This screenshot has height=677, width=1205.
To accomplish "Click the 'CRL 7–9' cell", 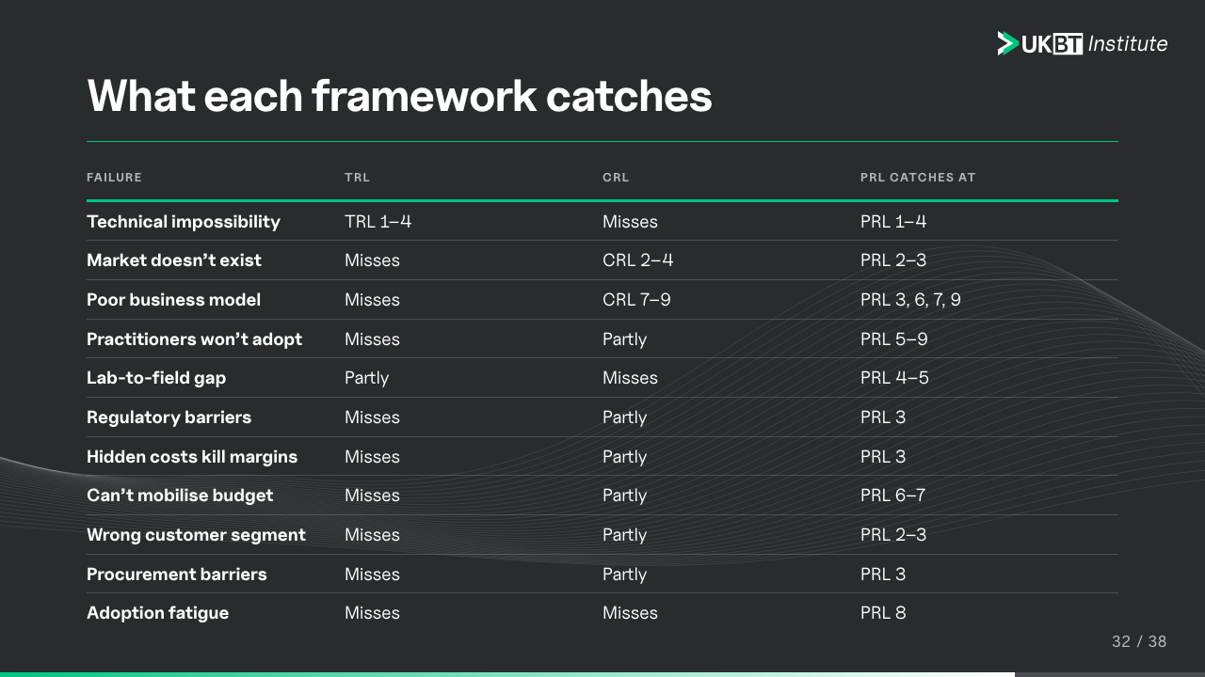I will (636, 300).
